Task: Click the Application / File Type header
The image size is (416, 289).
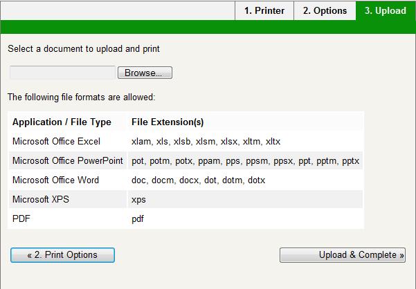Action: coord(68,122)
